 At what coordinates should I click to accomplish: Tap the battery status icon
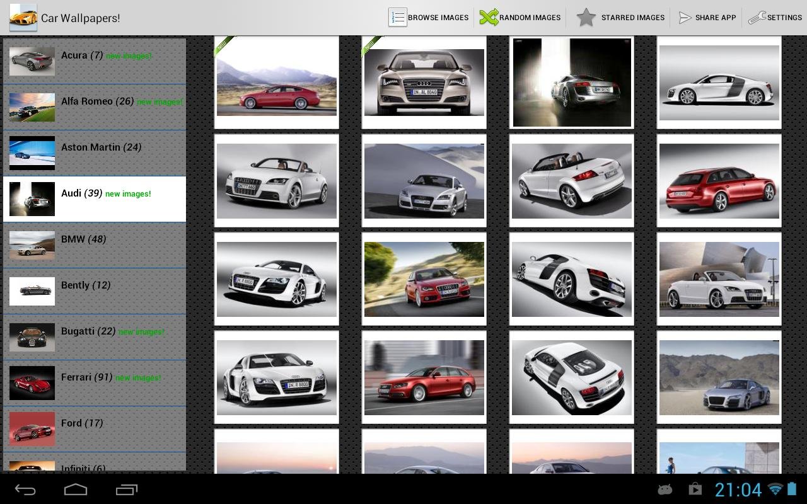click(x=792, y=489)
